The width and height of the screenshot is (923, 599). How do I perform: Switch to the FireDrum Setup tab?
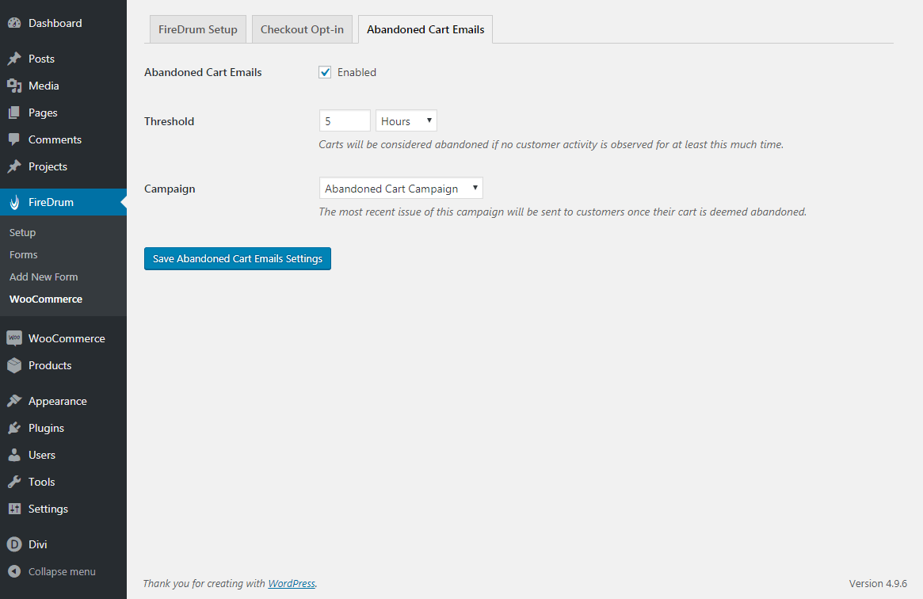pos(198,29)
